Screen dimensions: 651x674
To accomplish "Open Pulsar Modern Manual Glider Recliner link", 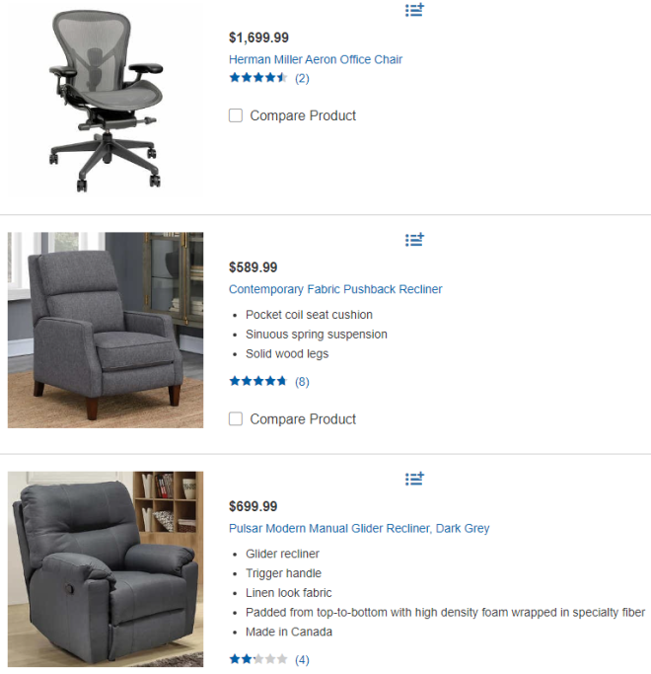I will click(359, 528).
